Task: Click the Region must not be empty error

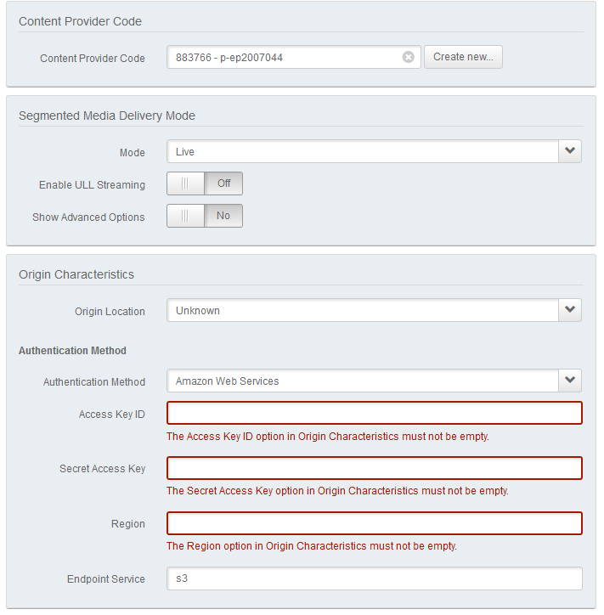Action: (311, 546)
